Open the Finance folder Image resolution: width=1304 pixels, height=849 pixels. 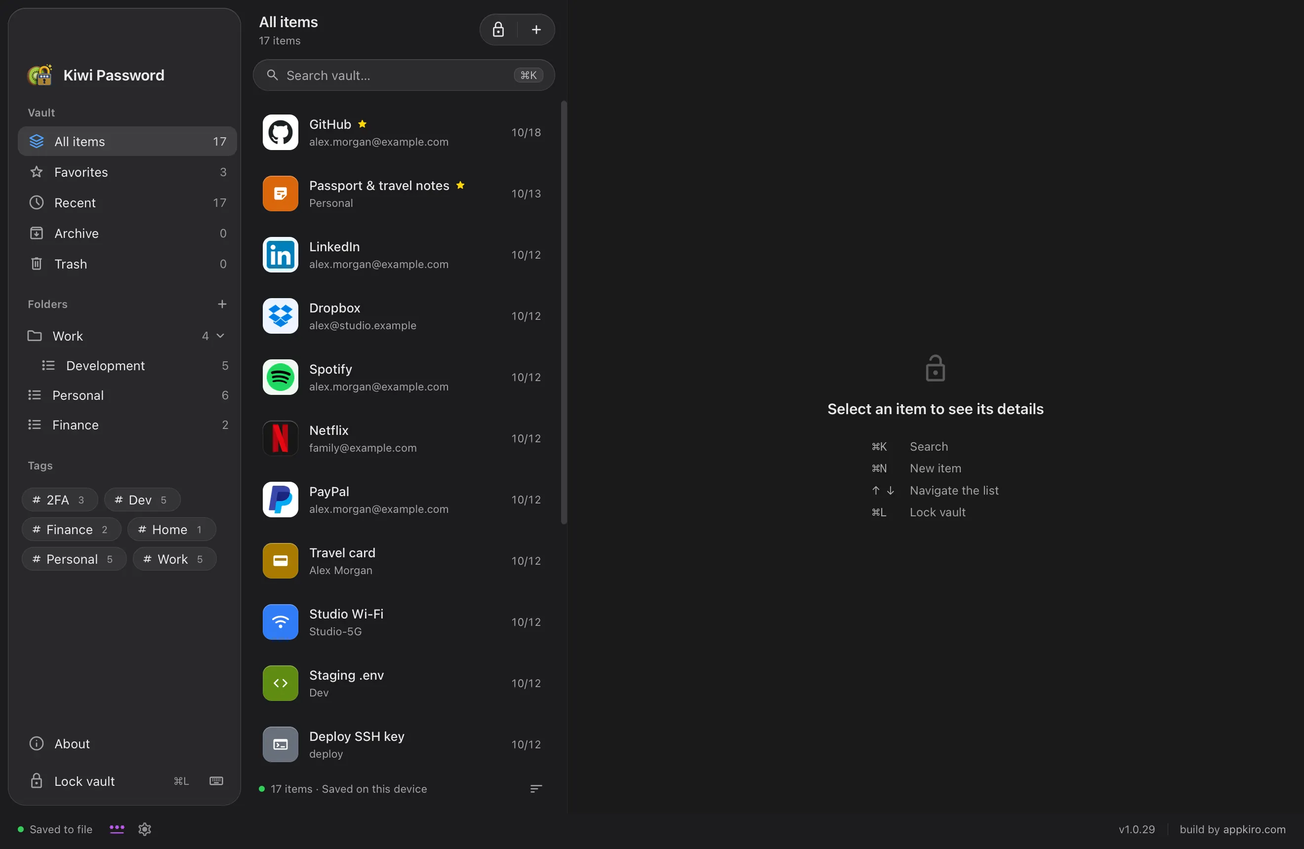point(127,425)
